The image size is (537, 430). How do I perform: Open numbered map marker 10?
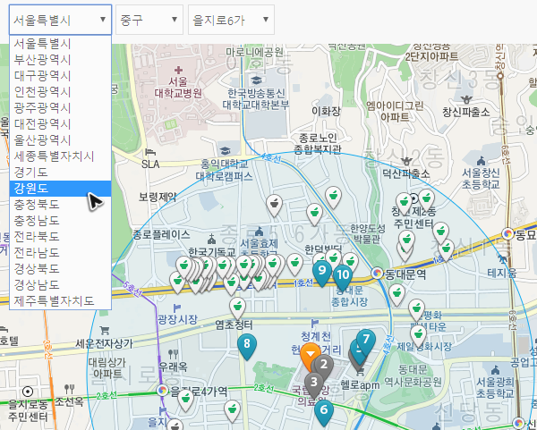[x=343, y=277]
